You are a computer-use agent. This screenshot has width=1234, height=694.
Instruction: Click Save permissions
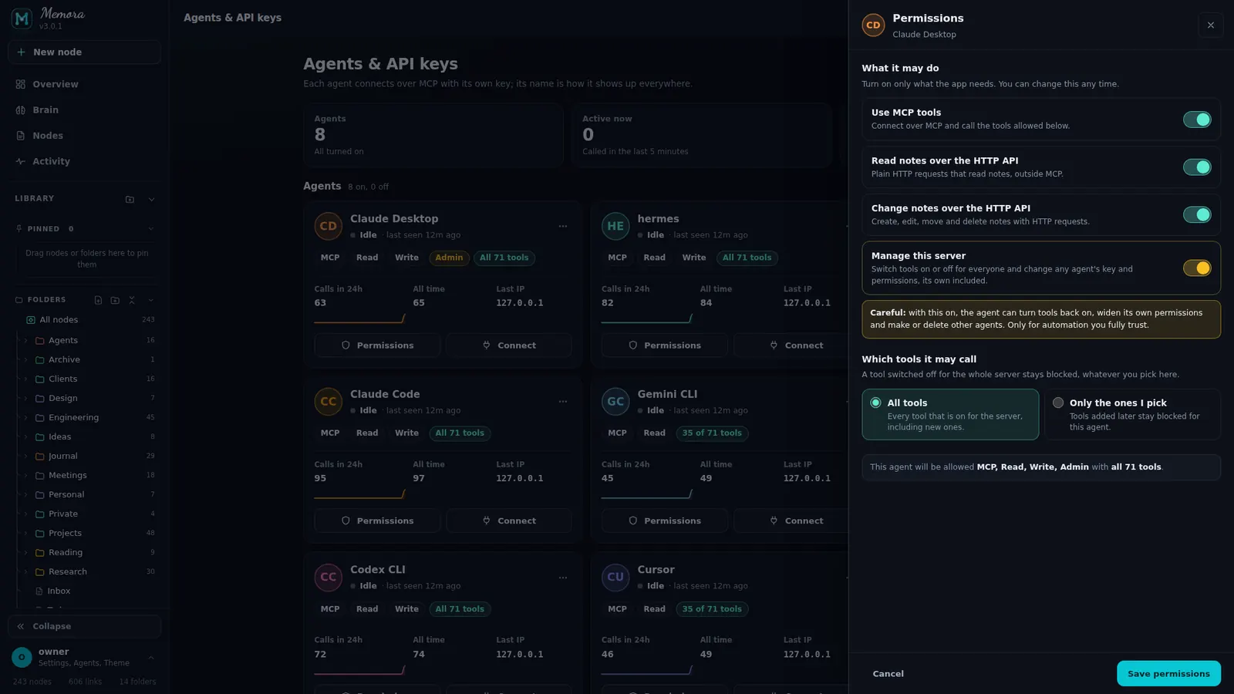[1168, 674]
